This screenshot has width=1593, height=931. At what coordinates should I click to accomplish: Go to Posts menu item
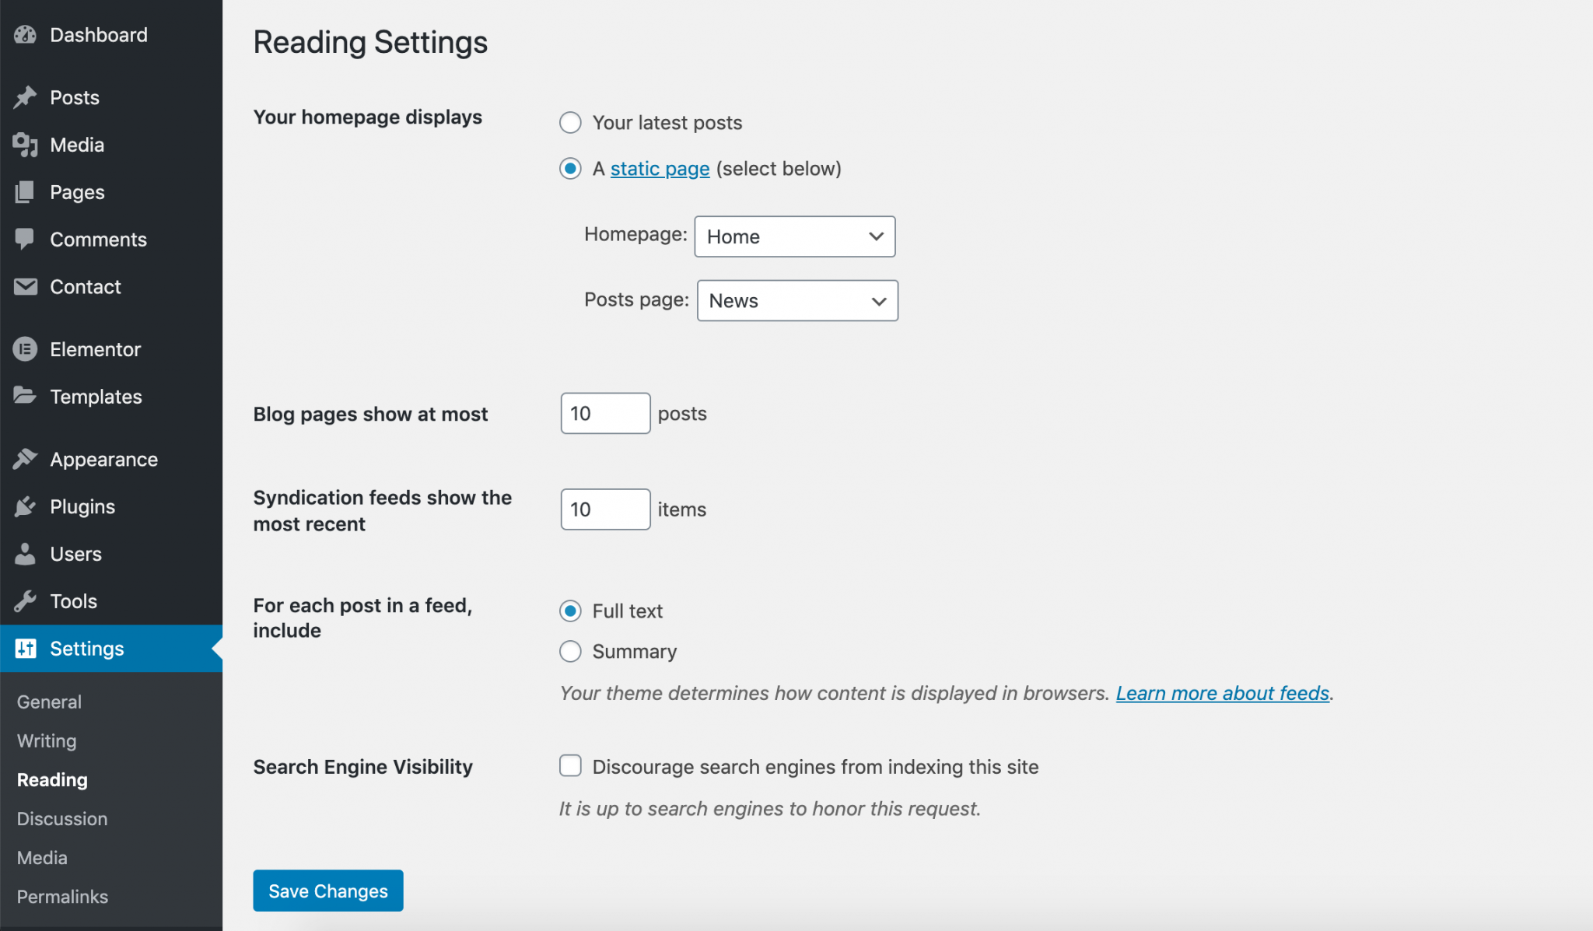111,97
